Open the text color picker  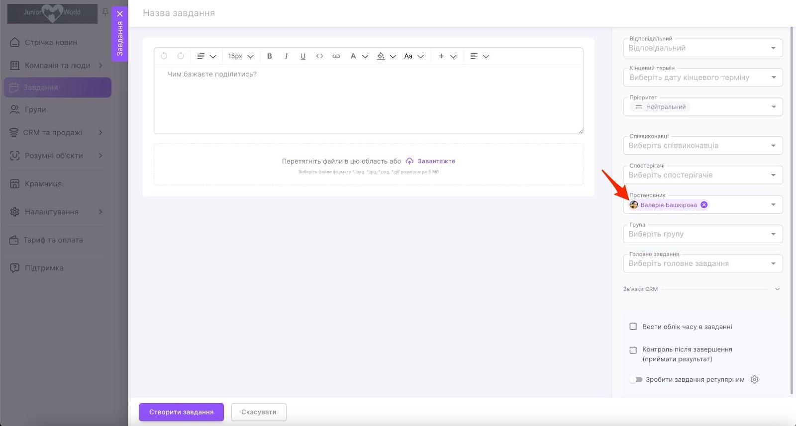359,56
